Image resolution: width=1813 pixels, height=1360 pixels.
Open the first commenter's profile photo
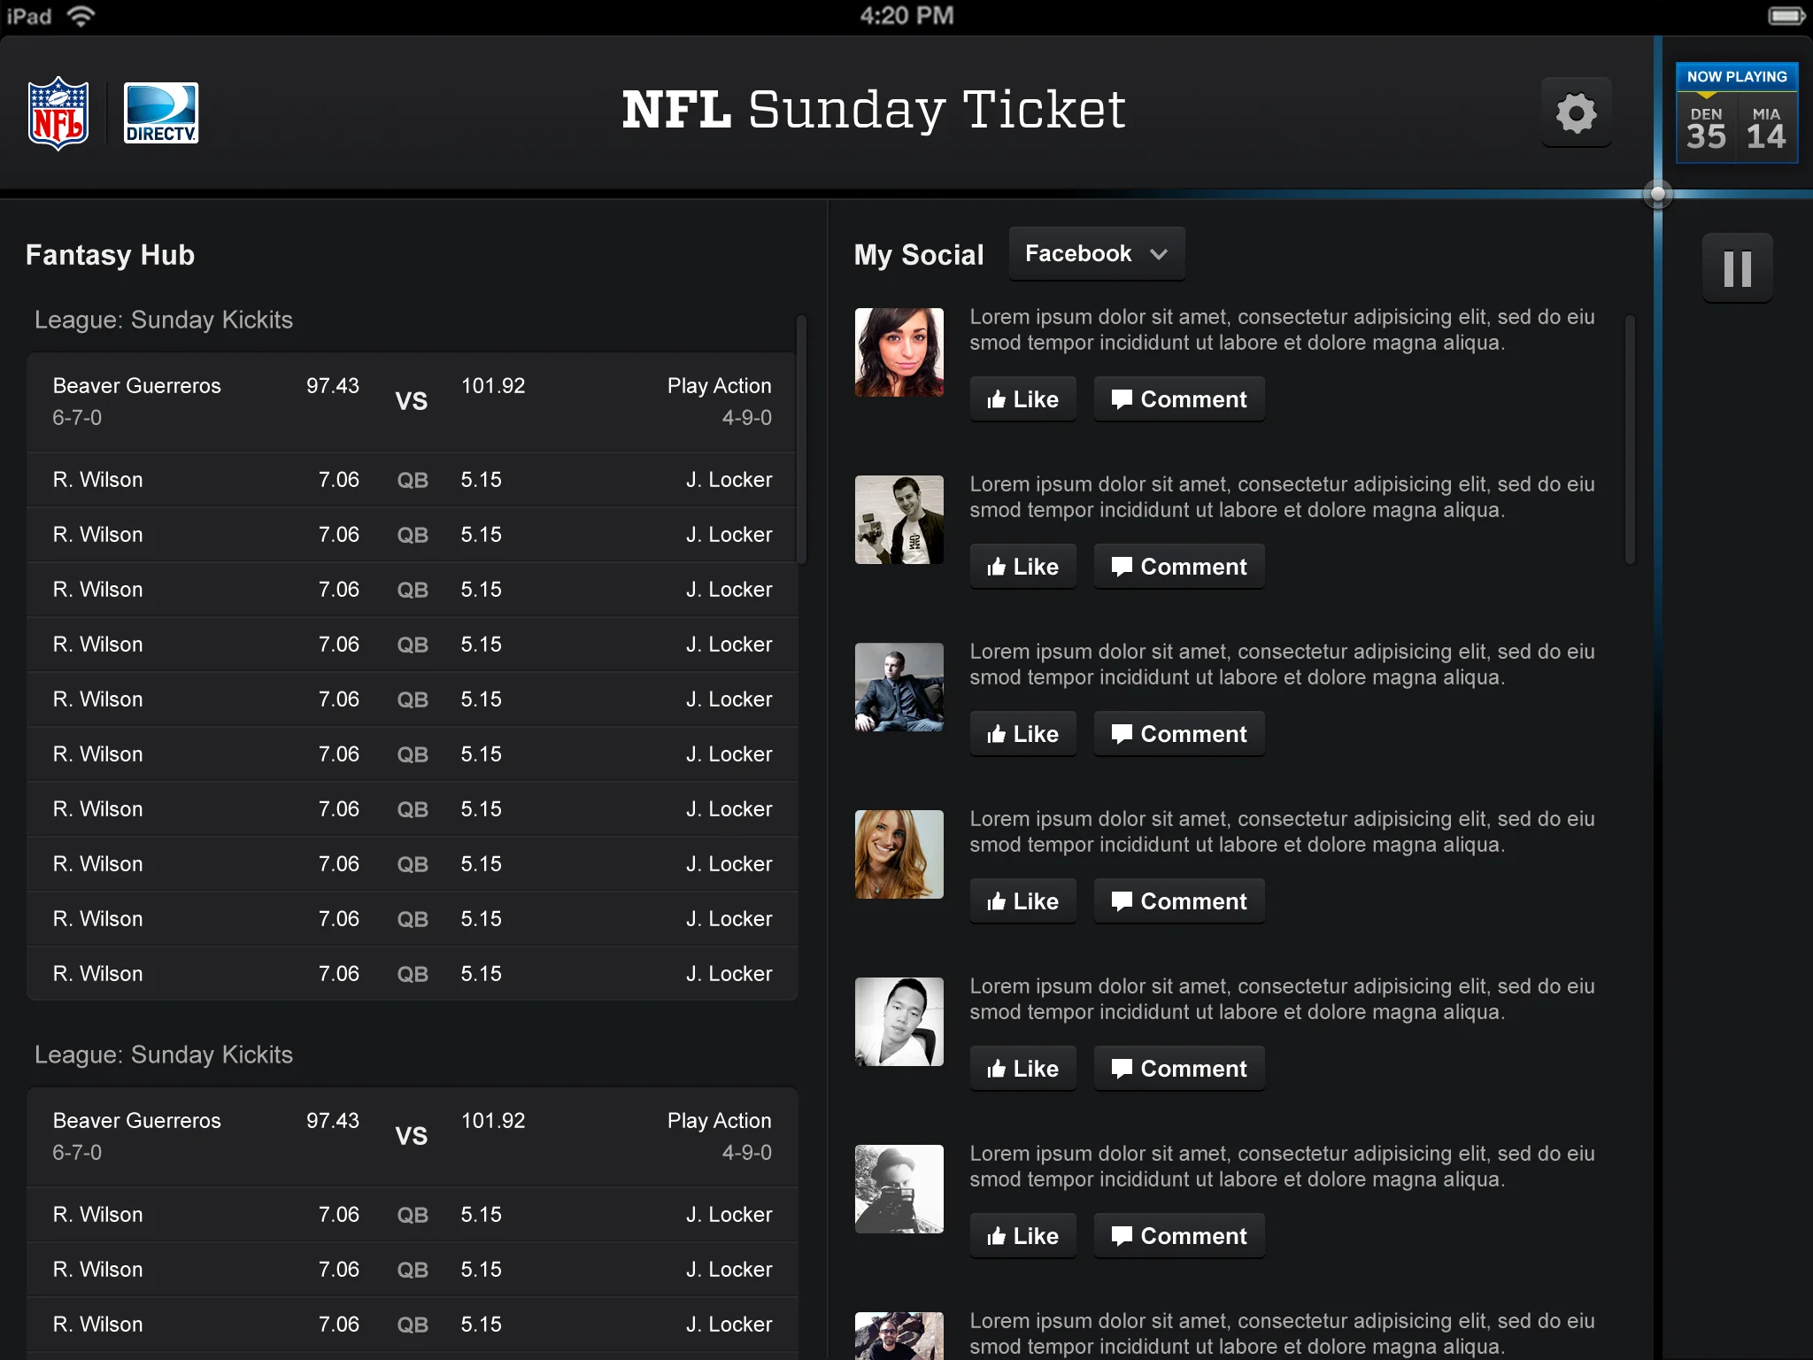point(899,351)
